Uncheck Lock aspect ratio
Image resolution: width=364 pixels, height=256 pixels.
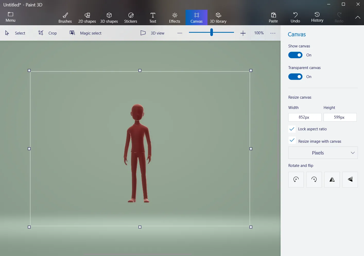pos(292,129)
